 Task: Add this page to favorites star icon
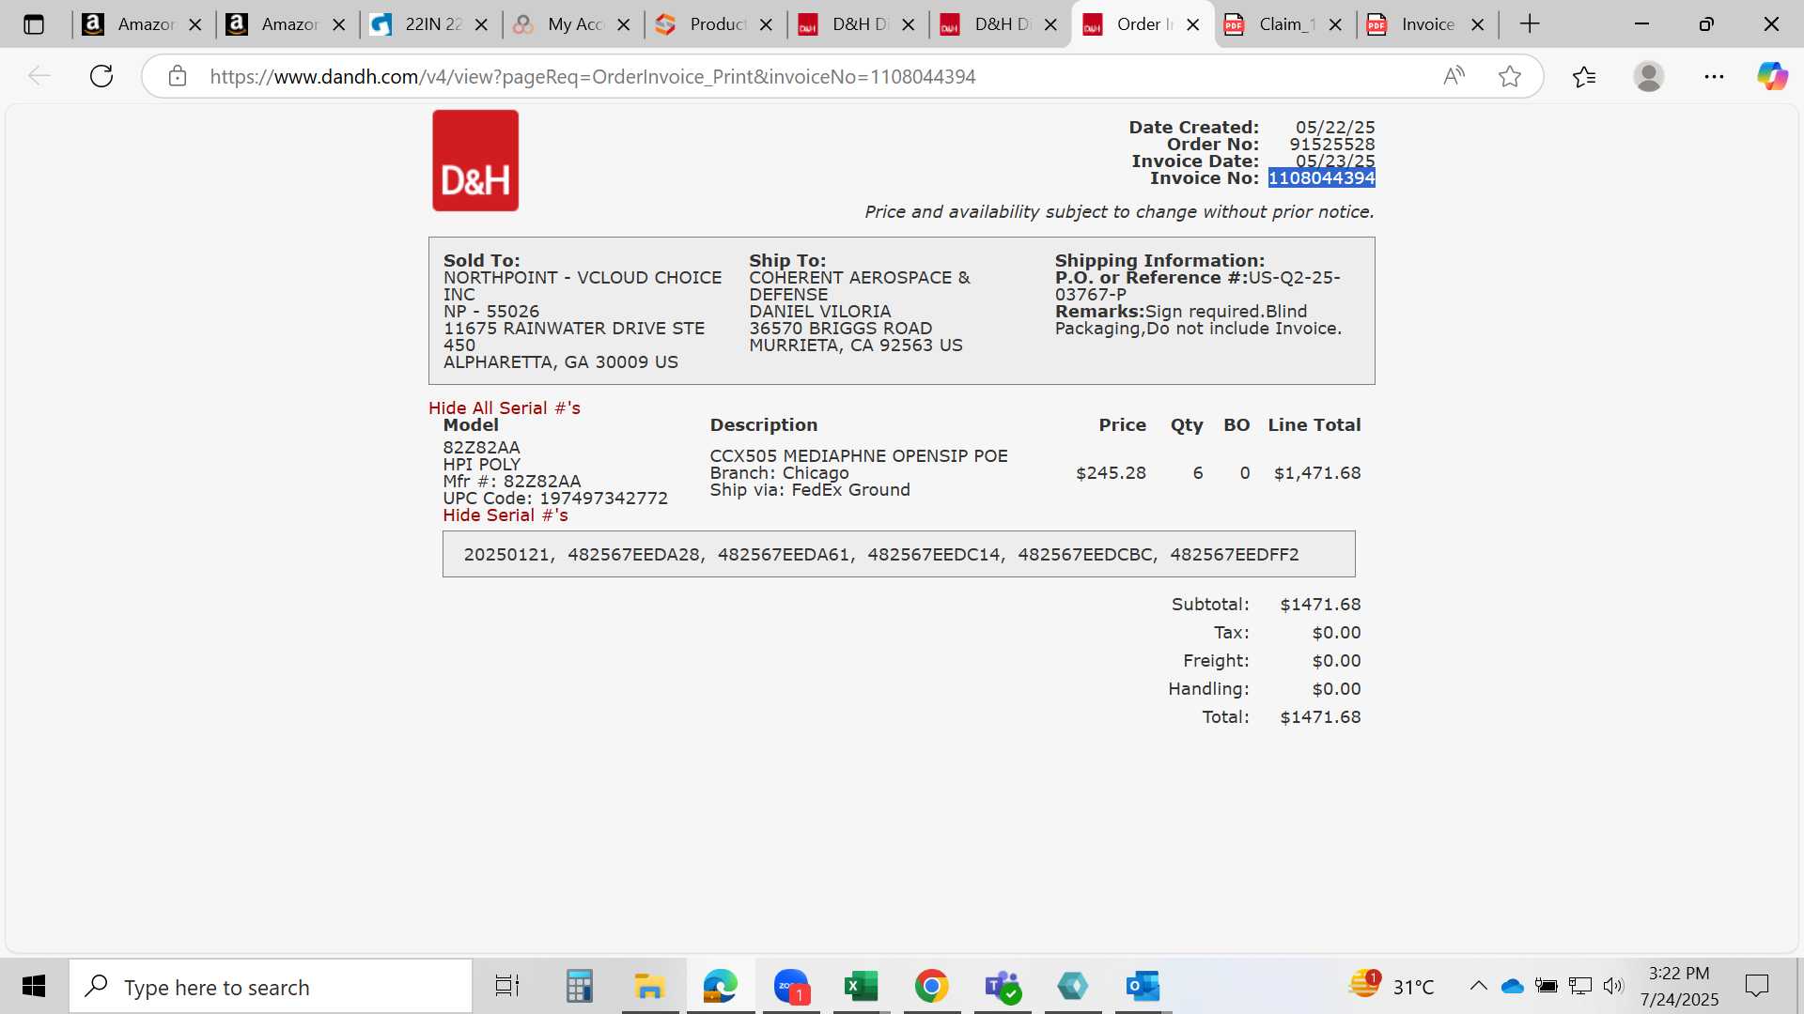tap(1510, 76)
